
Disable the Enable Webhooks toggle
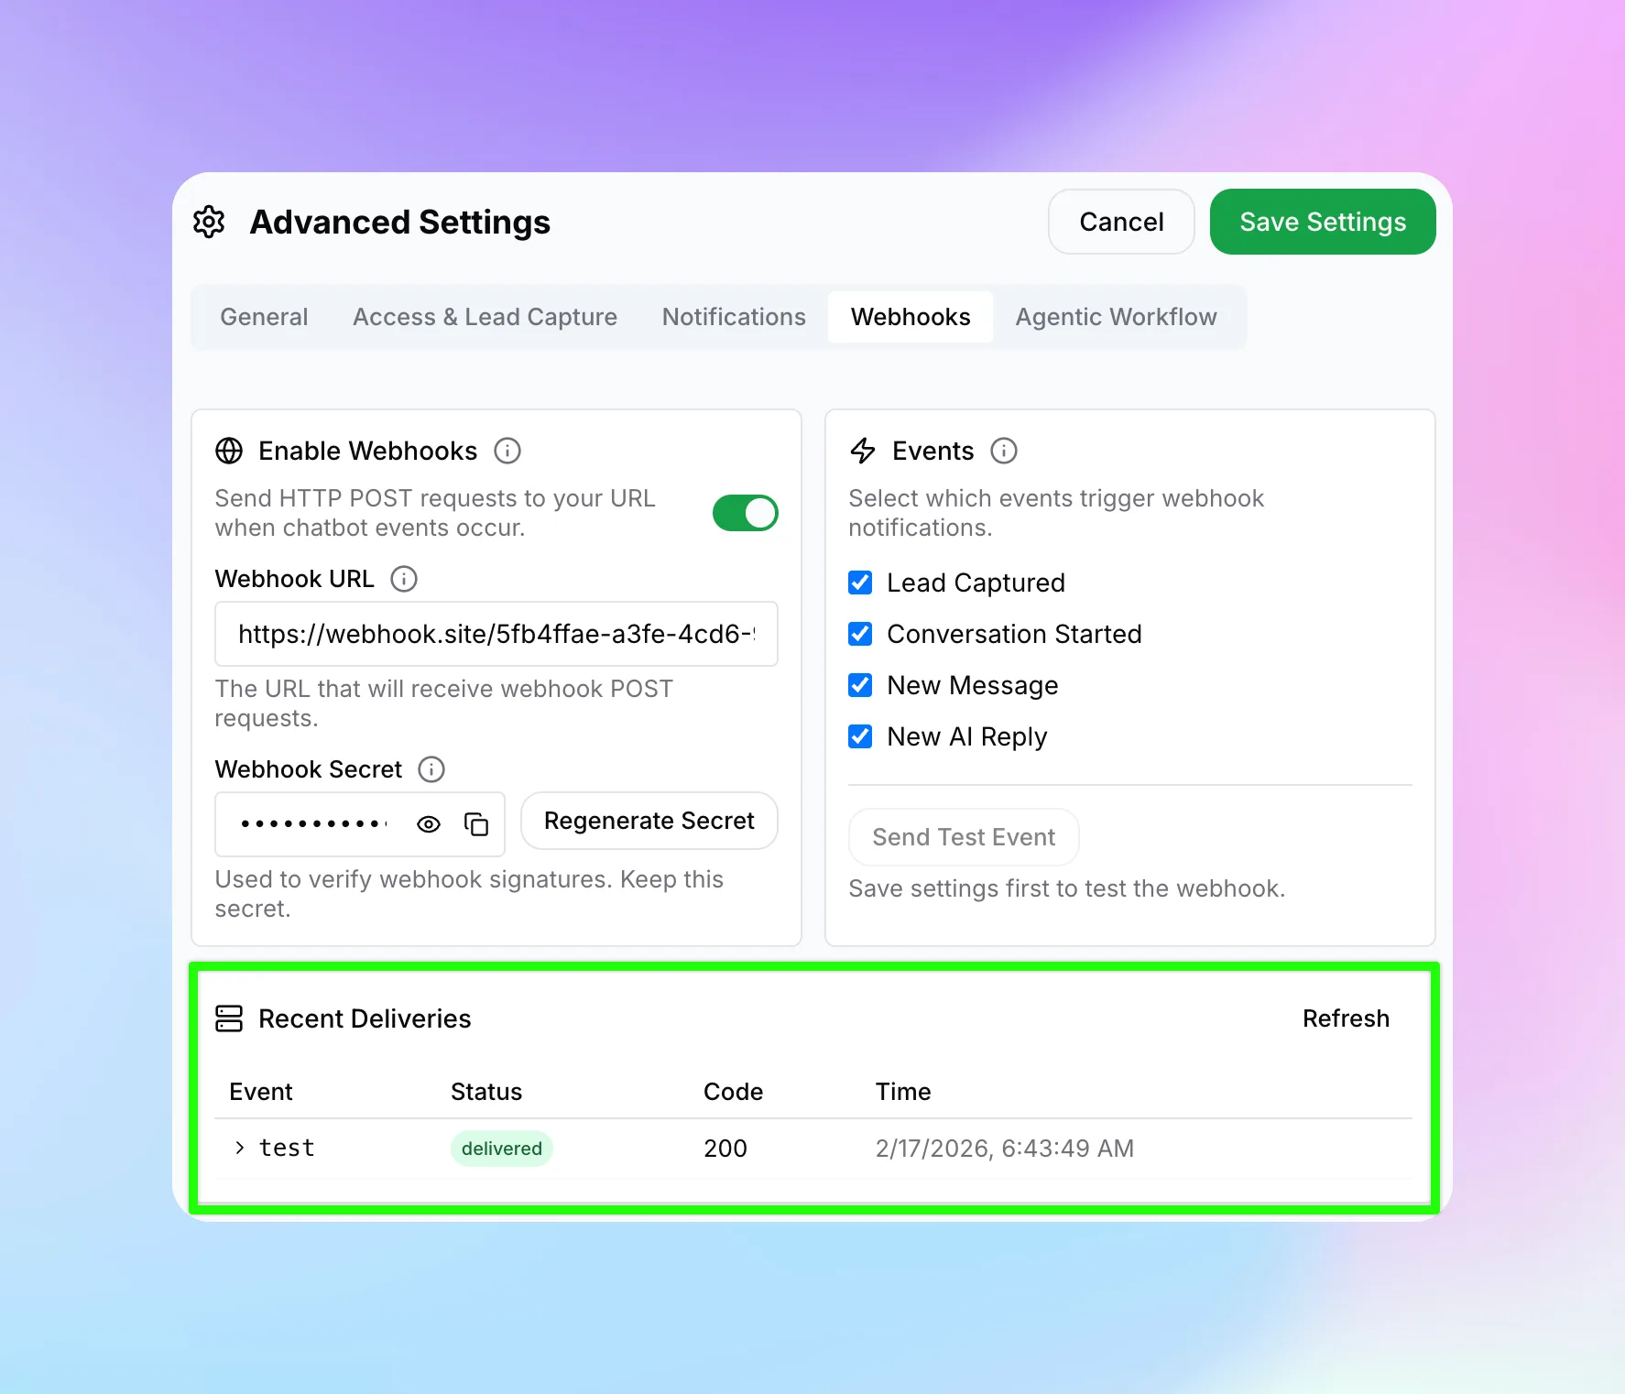pos(745,513)
